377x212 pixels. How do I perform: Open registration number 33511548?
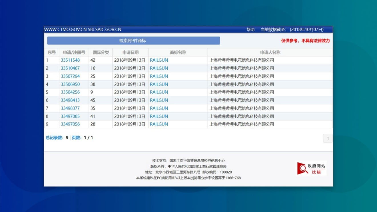click(x=70, y=60)
